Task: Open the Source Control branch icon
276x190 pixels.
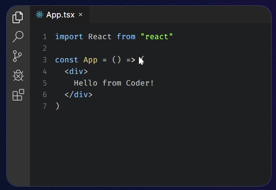Action: point(17,56)
